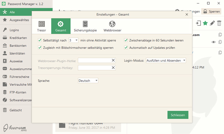Click the login arrow icon in toolbar
Viewport: 224px width, 134px height.
[x=198, y=23]
